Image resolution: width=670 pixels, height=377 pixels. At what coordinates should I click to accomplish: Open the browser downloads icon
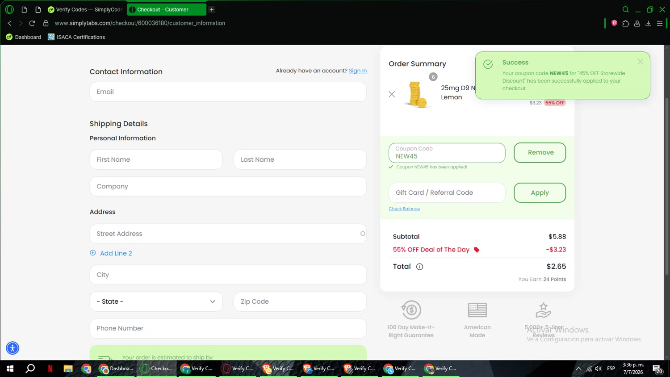coord(648,23)
